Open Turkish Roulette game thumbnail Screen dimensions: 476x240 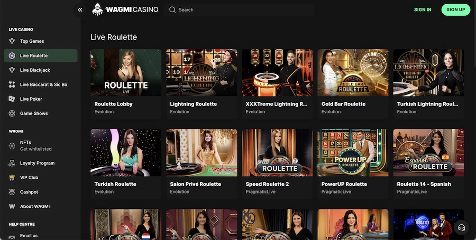pos(126,152)
